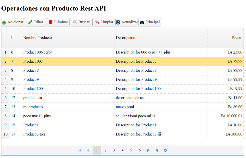Sort by Precio column header

click(225, 38)
